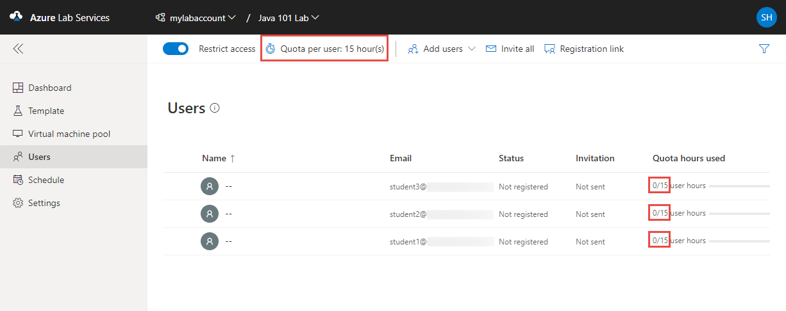Image resolution: width=786 pixels, height=311 pixels.
Task: Click the Azure Lab Services title
Action: tap(70, 17)
